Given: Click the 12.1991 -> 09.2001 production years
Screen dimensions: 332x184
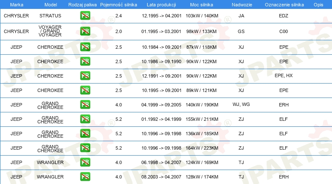Looking at the screenshot, I should [162, 76].
